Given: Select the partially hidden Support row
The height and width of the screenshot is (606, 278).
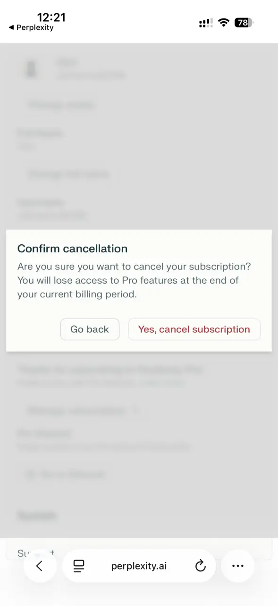Looking at the screenshot, I should [139, 549].
